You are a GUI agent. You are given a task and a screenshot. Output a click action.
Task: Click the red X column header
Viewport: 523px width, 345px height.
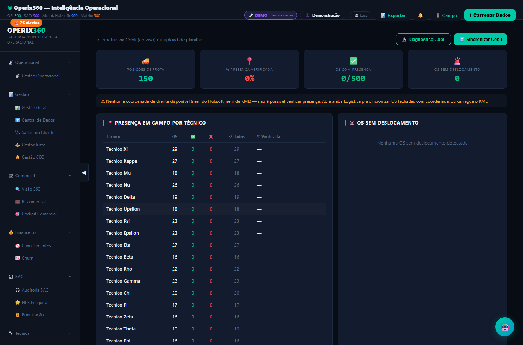tap(211, 137)
